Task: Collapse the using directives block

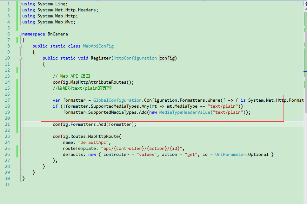Action: (20, 4)
